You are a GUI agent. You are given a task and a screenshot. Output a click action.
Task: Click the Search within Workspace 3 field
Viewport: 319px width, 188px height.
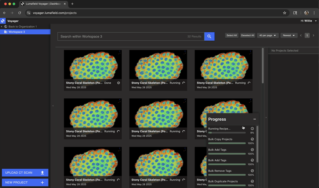[120, 37]
